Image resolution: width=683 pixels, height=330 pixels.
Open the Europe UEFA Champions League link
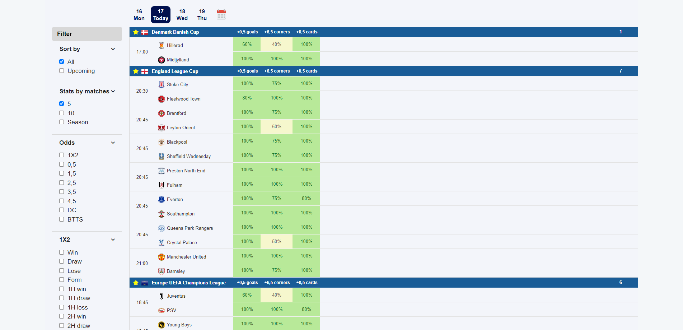click(189, 283)
